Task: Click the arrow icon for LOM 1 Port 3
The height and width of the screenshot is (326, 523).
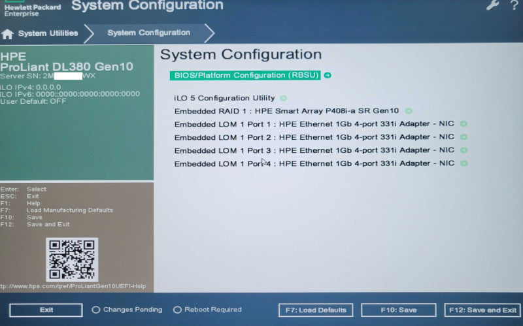Action: 464,150
